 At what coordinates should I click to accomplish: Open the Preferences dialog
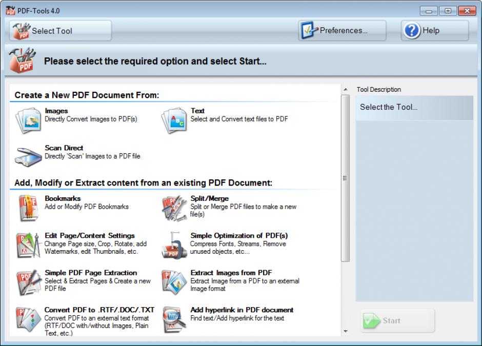(x=342, y=30)
